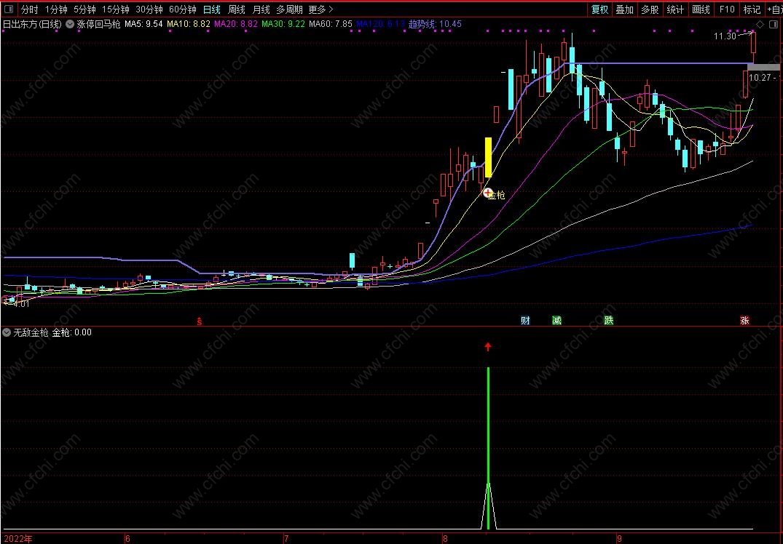Expand the 无敌金枪 indicator dropdown arrow
783x544 pixels.
click(x=7, y=332)
